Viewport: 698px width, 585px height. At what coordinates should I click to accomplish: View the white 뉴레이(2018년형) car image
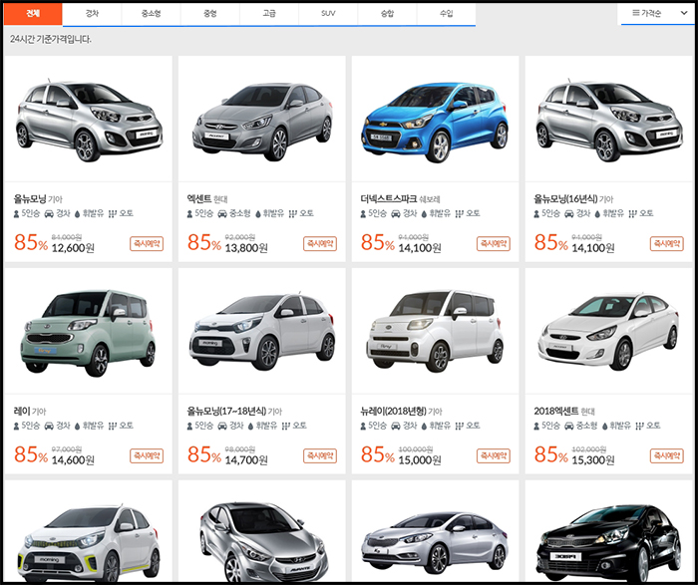coord(436,332)
